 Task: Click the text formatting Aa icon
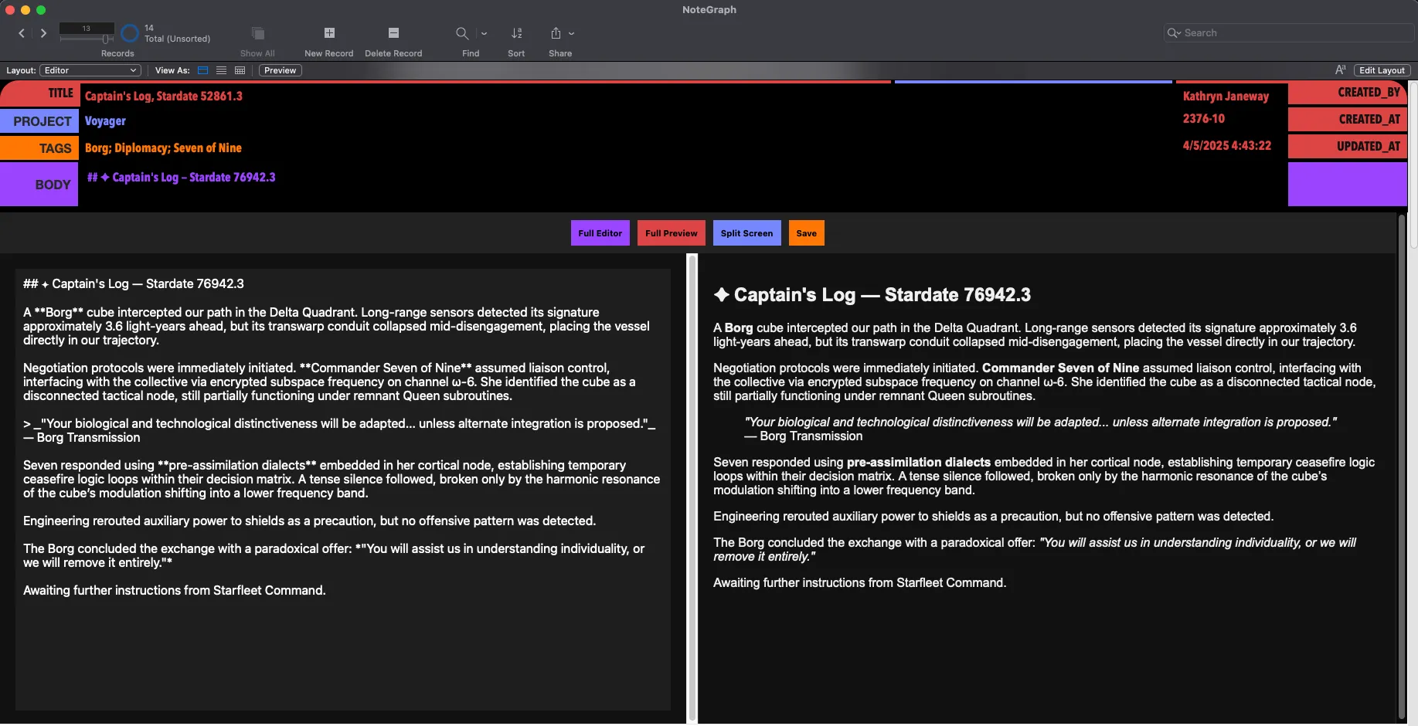coord(1340,70)
